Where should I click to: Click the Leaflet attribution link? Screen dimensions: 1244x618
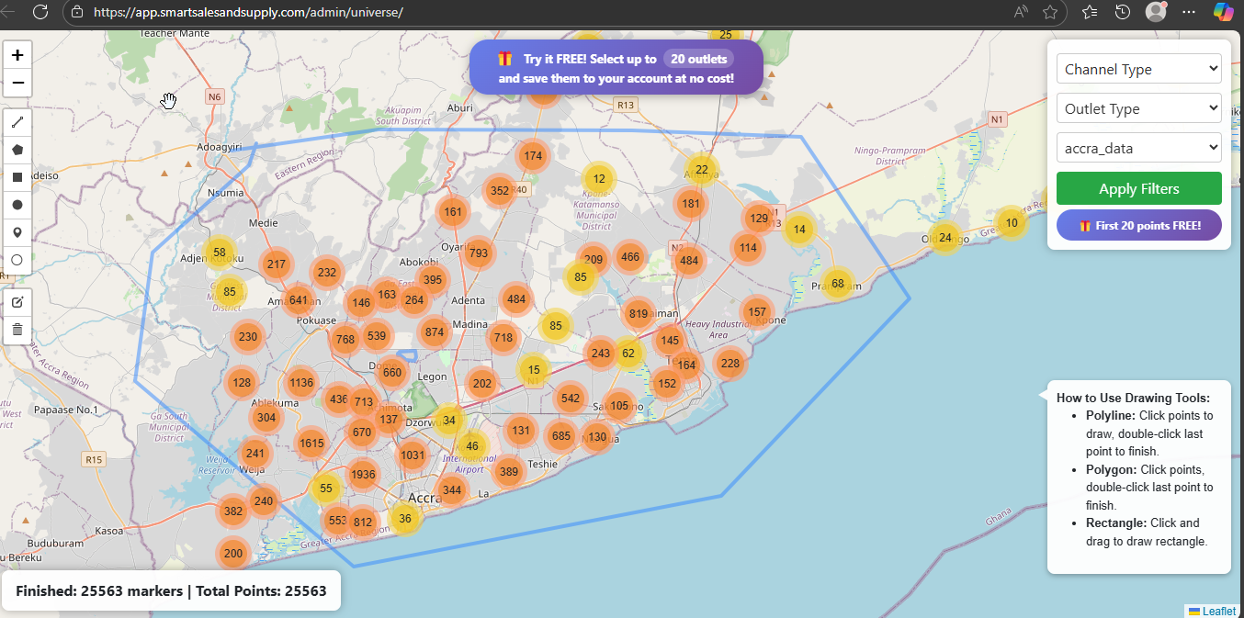coord(1218,611)
